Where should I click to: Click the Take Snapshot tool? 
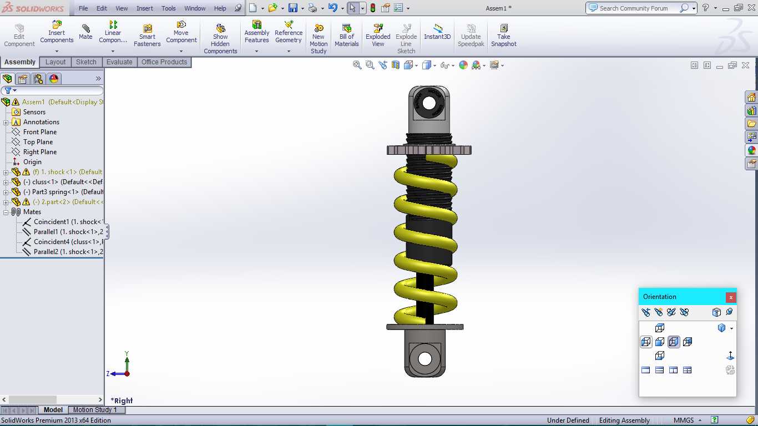pos(504,35)
